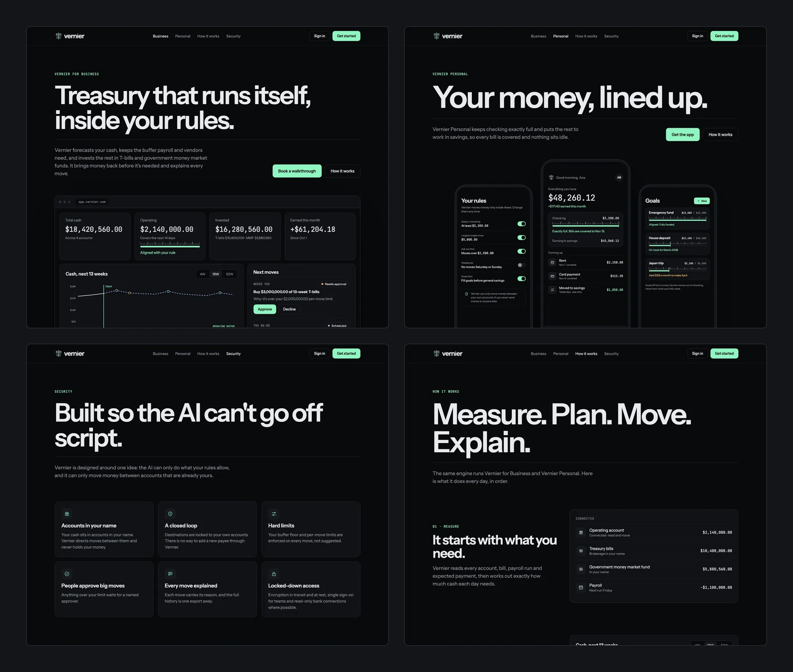Click the shield icon above A closed loop

pos(170,514)
